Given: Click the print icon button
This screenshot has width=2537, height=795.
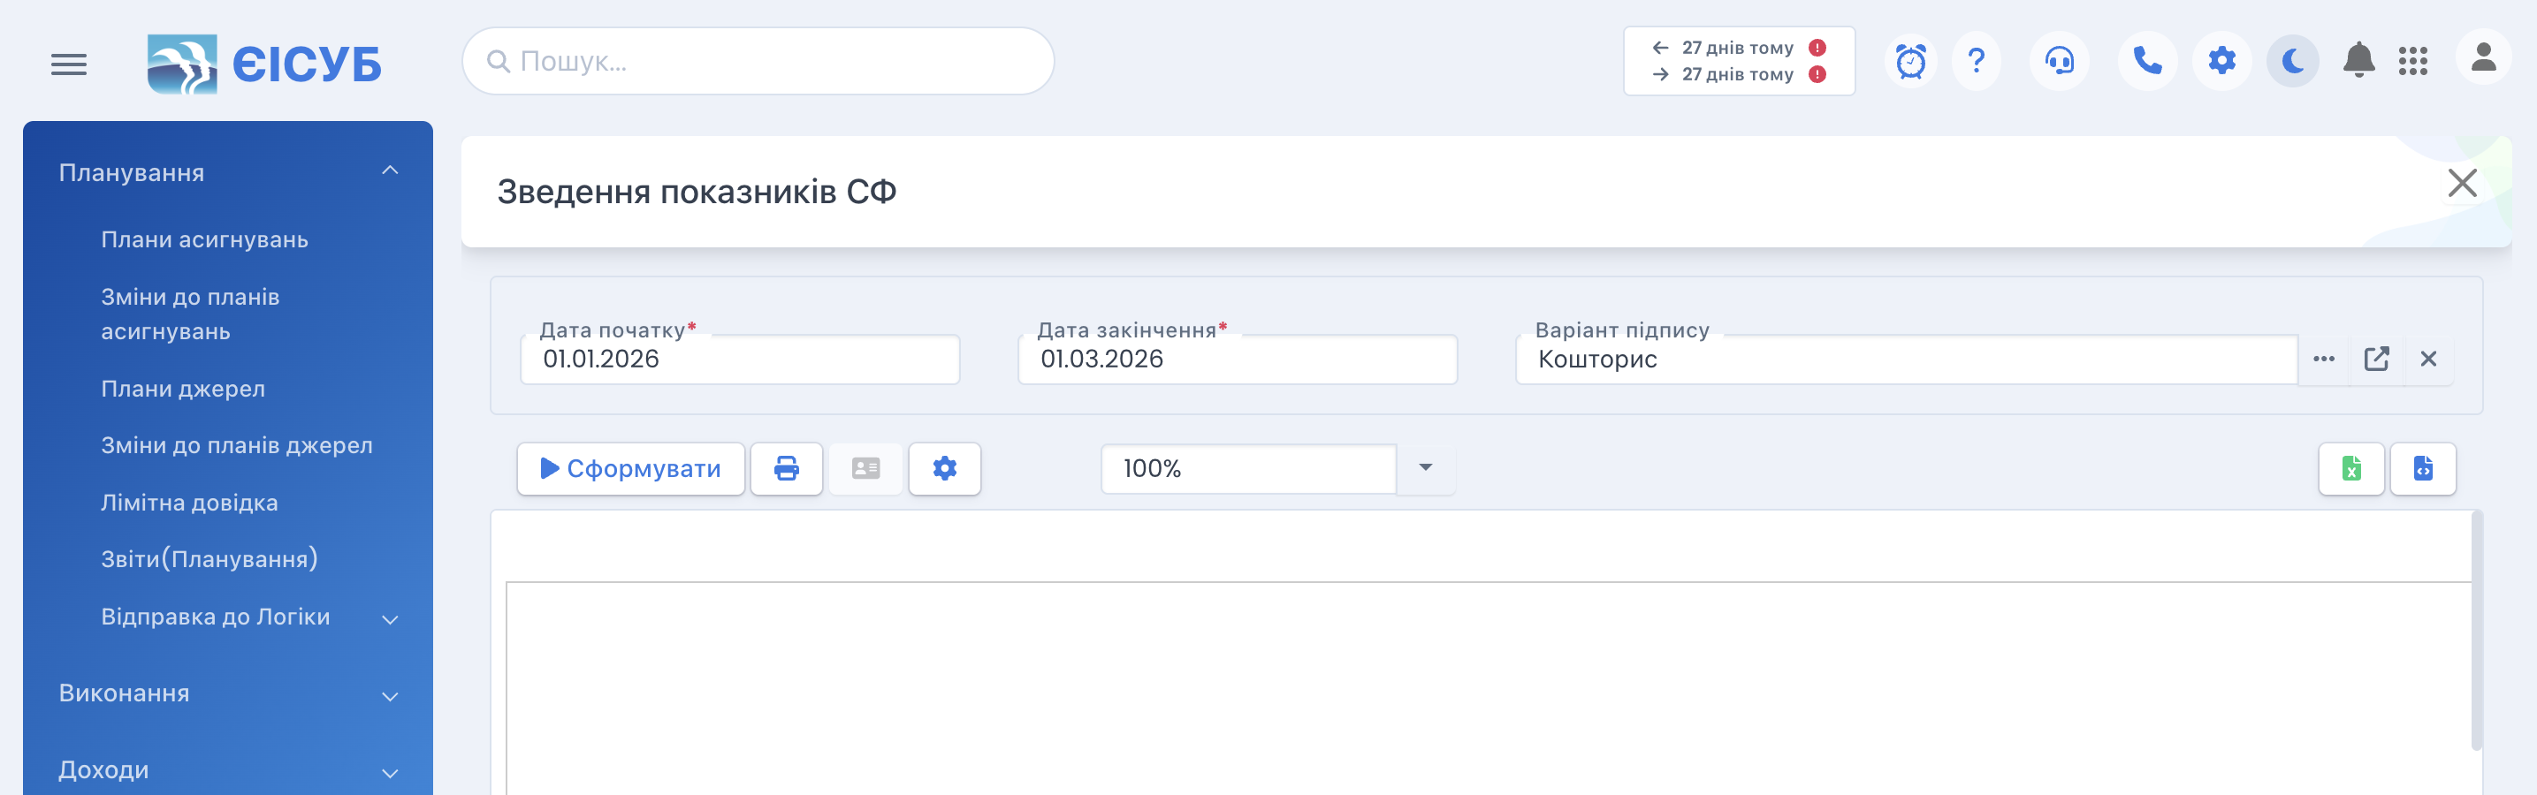Looking at the screenshot, I should [786, 468].
